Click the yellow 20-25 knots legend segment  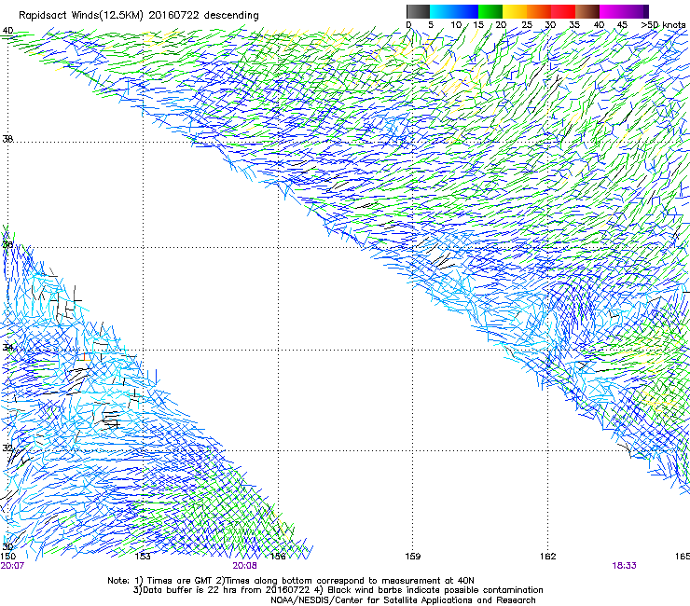515,11
